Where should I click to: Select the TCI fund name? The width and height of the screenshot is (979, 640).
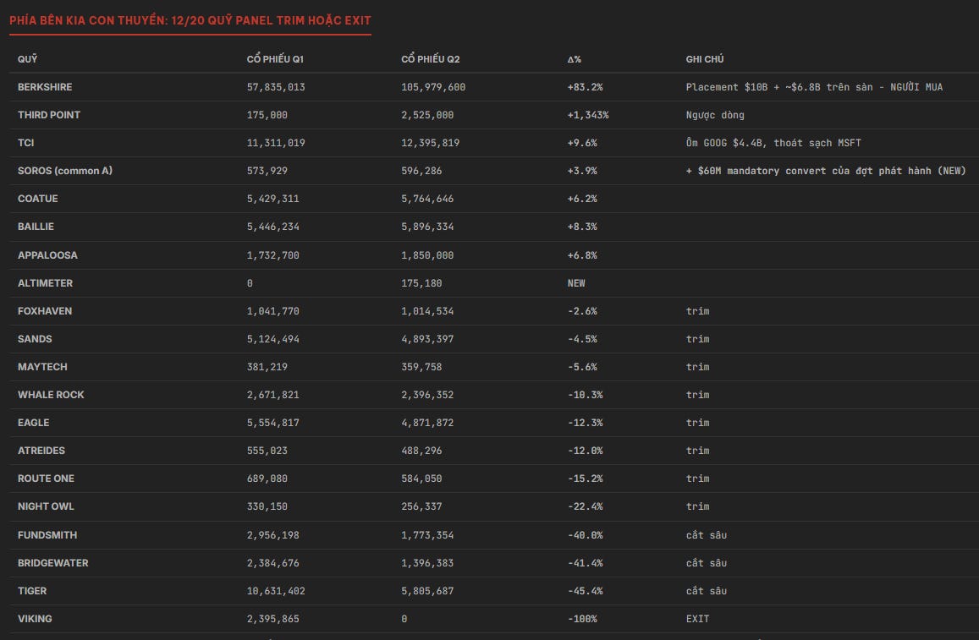coord(25,143)
